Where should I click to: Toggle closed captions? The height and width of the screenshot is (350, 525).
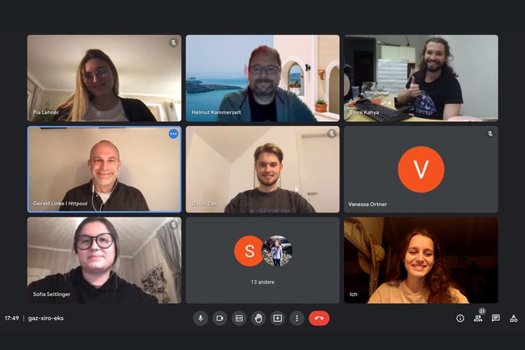(x=239, y=318)
